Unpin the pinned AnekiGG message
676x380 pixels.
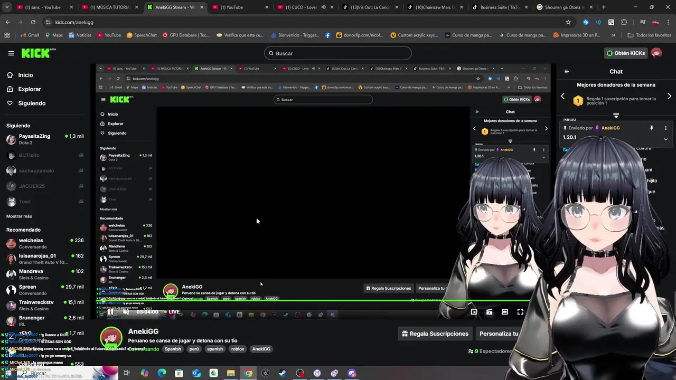(651, 128)
